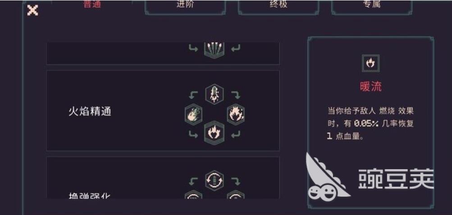The width and height of the screenshot is (452, 215).
Task: Click the 换弹强化 skill group label
Action: tap(90, 196)
